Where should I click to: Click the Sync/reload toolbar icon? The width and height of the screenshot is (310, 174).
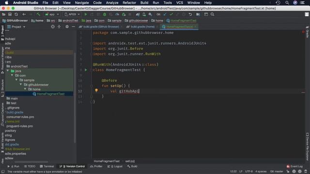tap(16, 14)
